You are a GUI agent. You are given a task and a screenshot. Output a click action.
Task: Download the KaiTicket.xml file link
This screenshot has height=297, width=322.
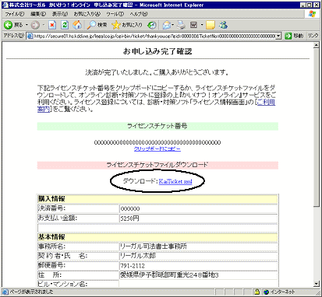pyautogui.click(x=175, y=181)
